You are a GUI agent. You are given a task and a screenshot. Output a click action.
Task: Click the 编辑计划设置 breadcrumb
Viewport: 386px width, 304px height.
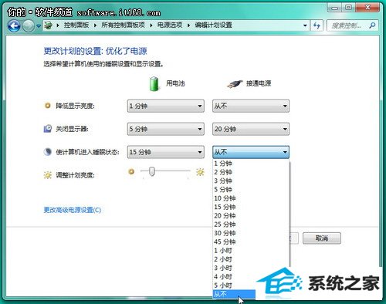click(214, 25)
